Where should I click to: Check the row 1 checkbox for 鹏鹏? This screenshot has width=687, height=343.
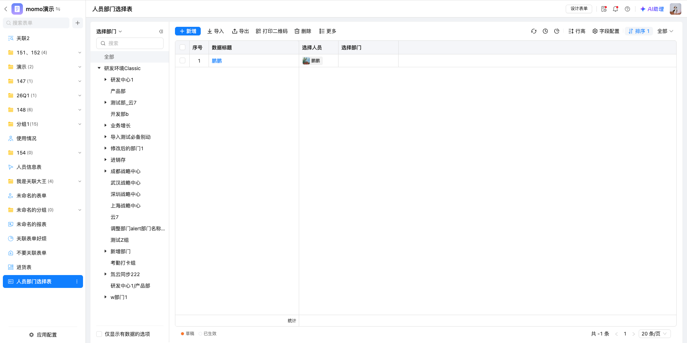coord(182,61)
